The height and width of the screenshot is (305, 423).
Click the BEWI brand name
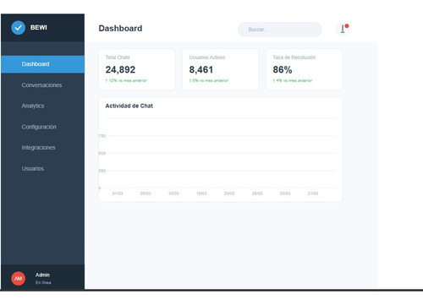(x=39, y=28)
